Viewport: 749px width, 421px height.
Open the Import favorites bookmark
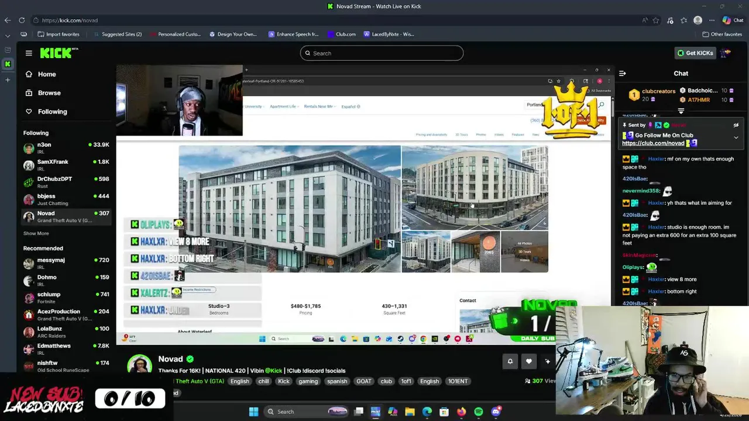click(58, 34)
